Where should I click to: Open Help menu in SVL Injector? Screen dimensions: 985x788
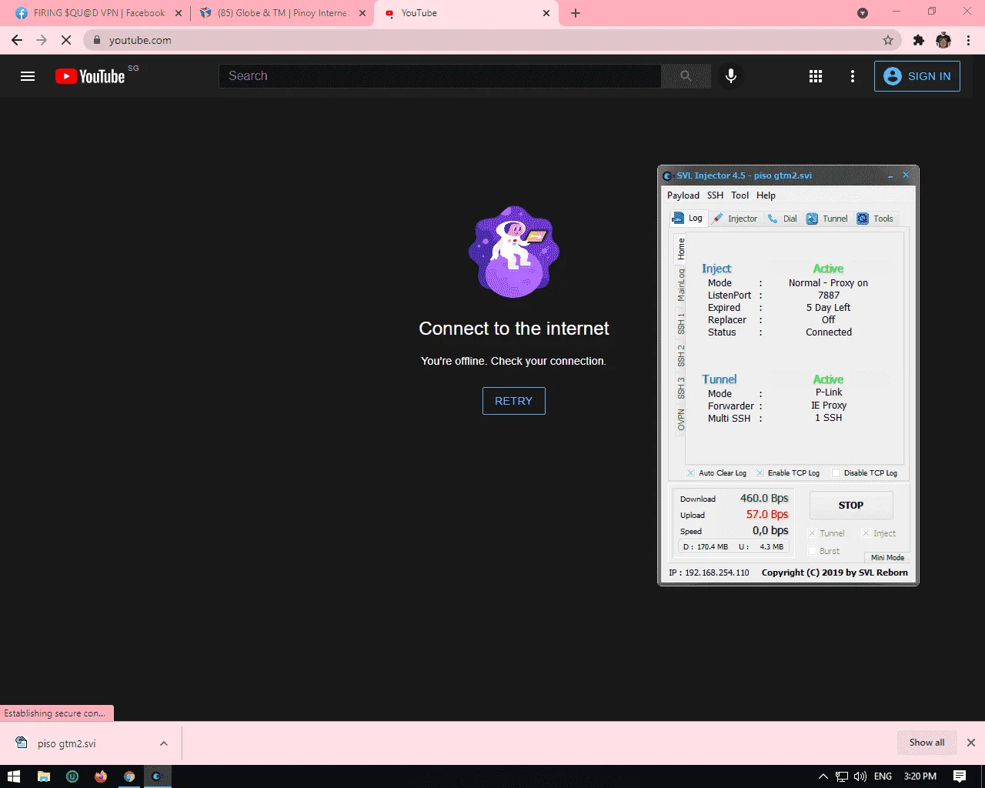(x=766, y=195)
